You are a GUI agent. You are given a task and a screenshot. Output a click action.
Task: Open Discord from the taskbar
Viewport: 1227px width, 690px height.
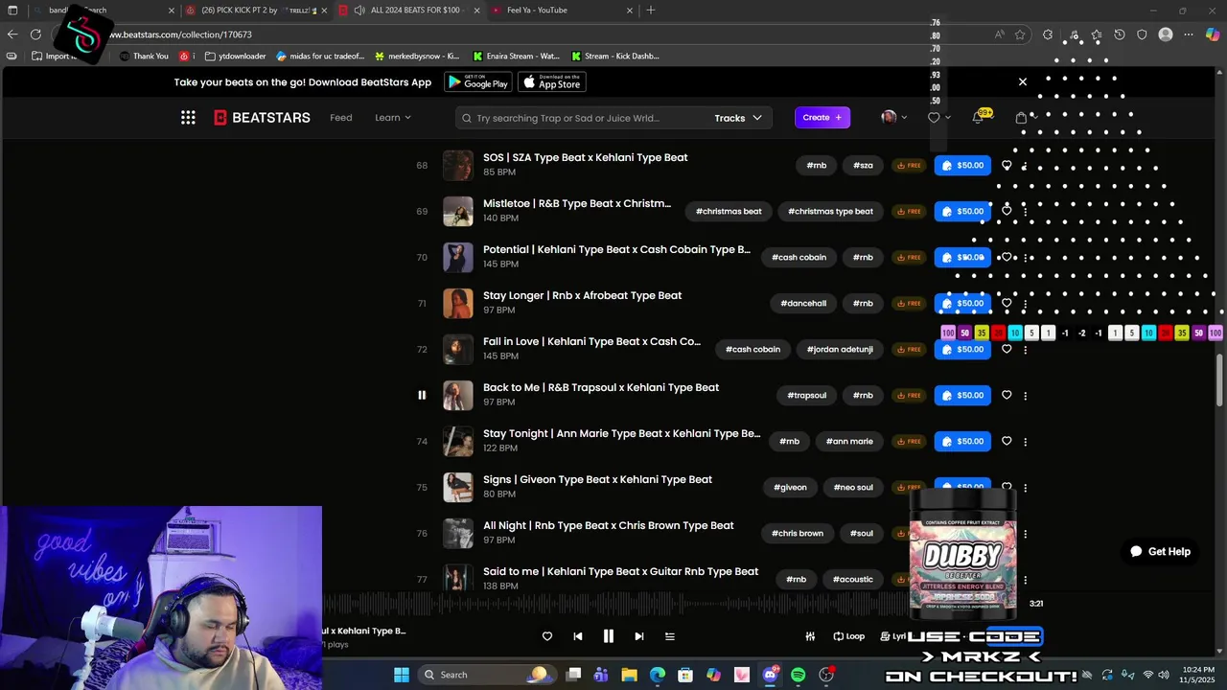pyautogui.click(x=770, y=675)
